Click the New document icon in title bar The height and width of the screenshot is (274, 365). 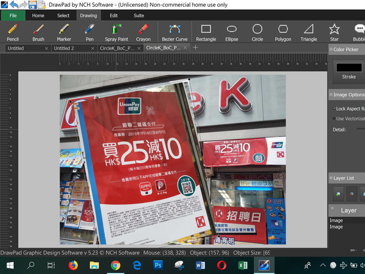click(x=41, y=4)
